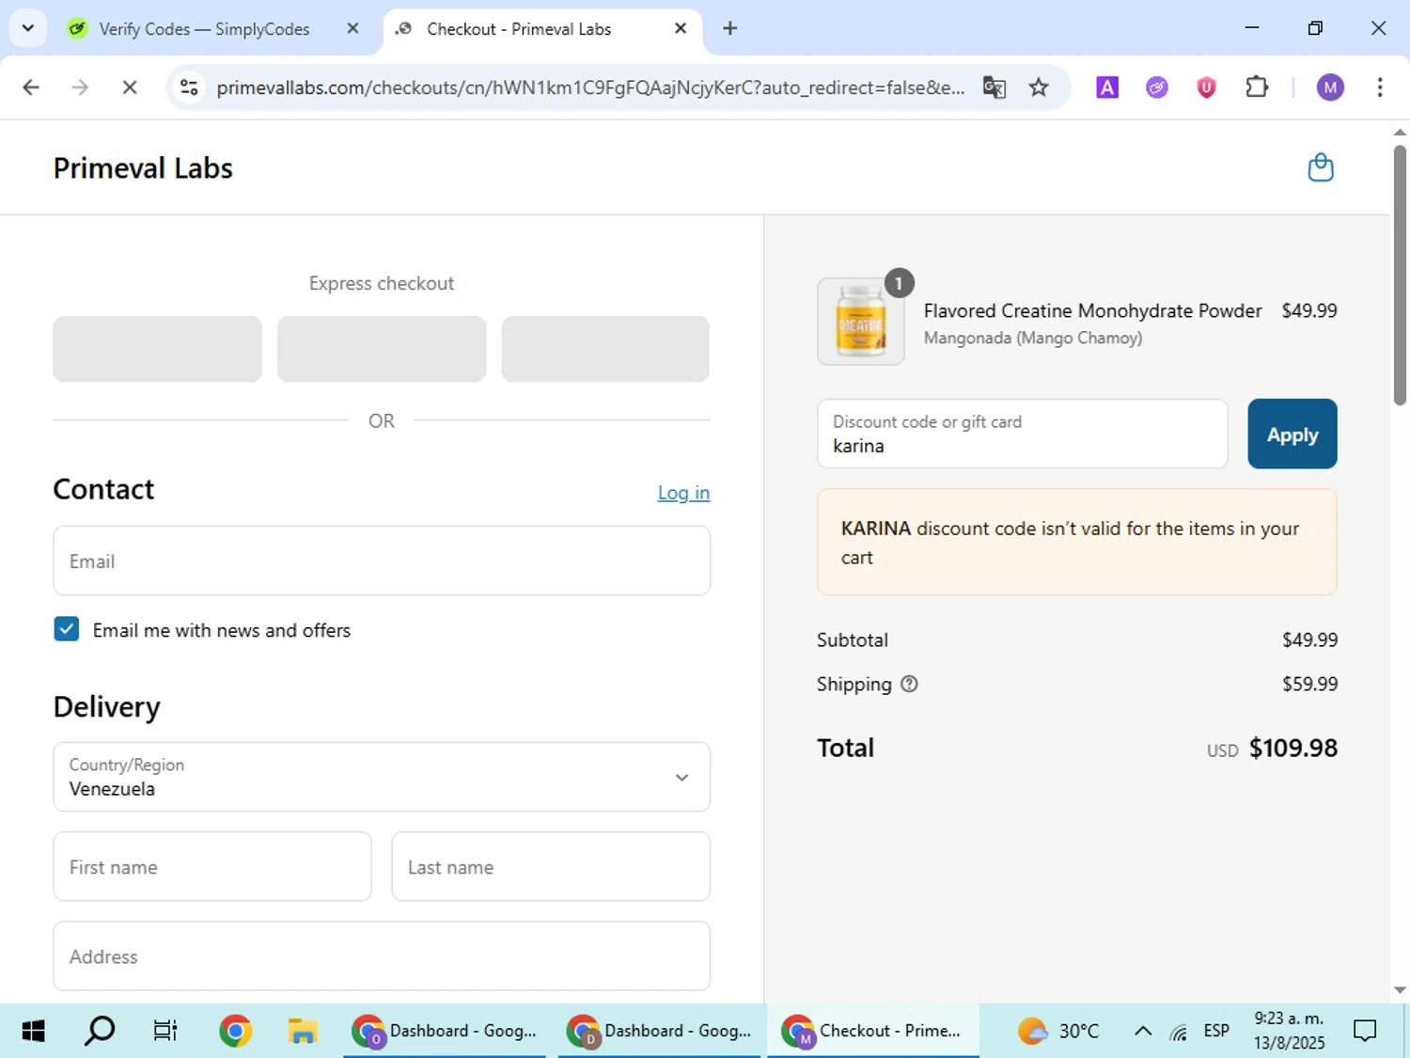Close the Verify Codes SimplyCodes tab
This screenshot has height=1058, width=1410.
click(352, 28)
